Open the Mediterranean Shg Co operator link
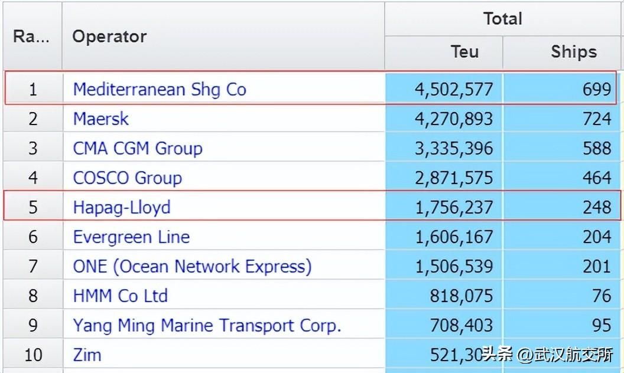 pyautogui.click(x=160, y=90)
